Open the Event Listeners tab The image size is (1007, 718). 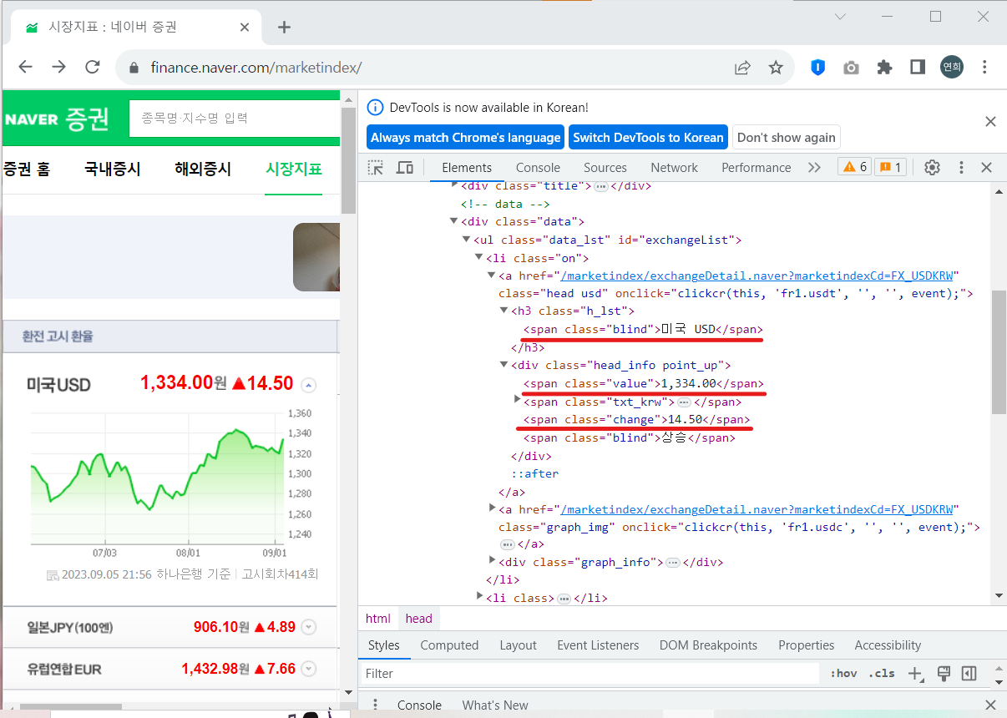coord(598,645)
